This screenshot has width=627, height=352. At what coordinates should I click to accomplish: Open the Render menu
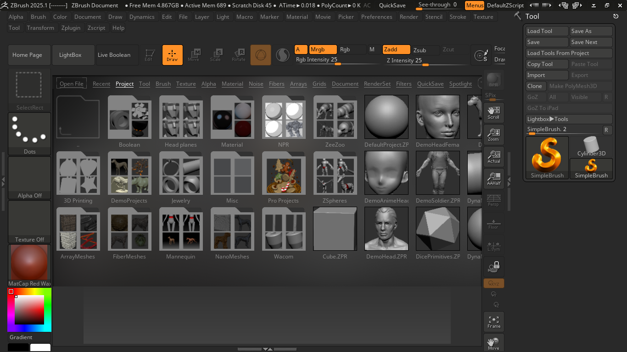coord(409,16)
